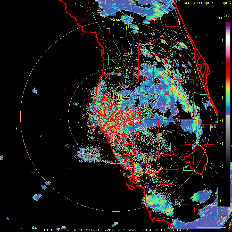Click the -3 dB value on the scale
232x232 pixels.
(x=221, y=144)
